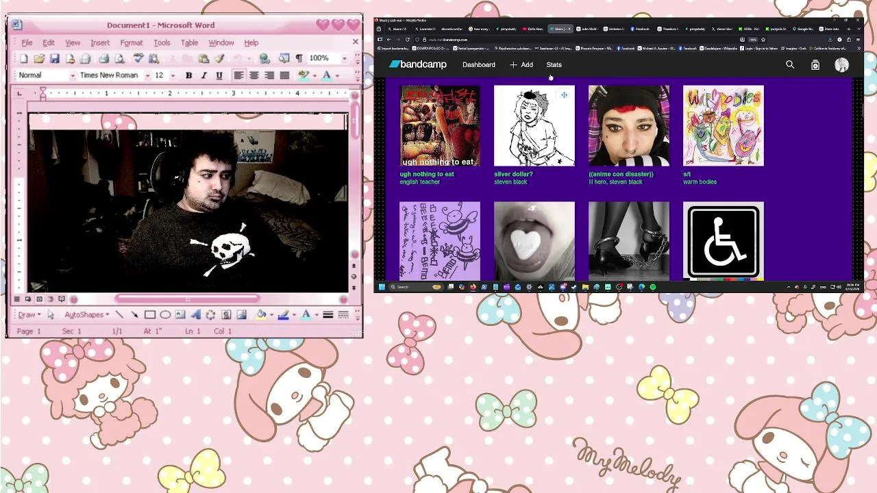The height and width of the screenshot is (493, 877).
Task: Click the Paste clipboard icon in Word
Action: pos(203,59)
